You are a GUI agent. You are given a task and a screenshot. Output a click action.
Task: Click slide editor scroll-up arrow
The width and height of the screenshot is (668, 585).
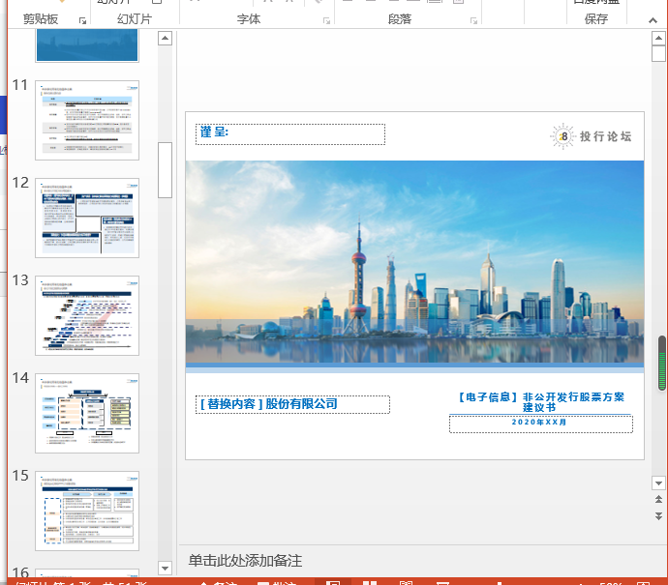tap(658, 39)
